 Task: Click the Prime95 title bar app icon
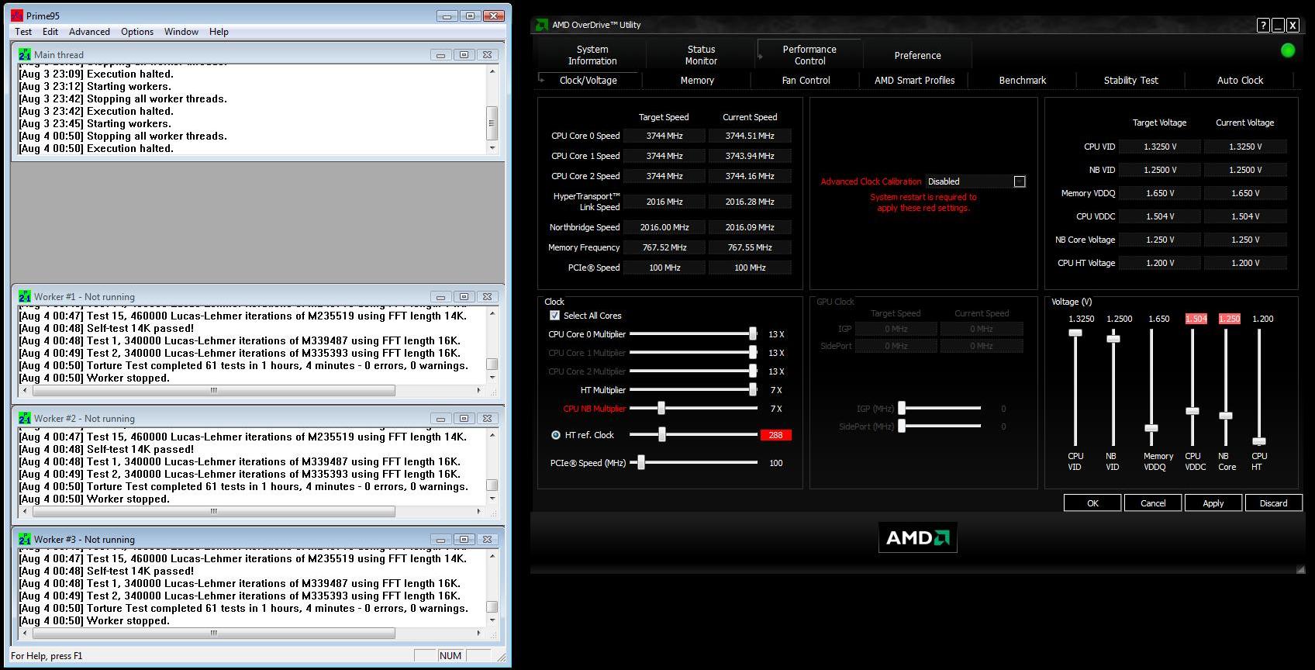pos(17,16)
